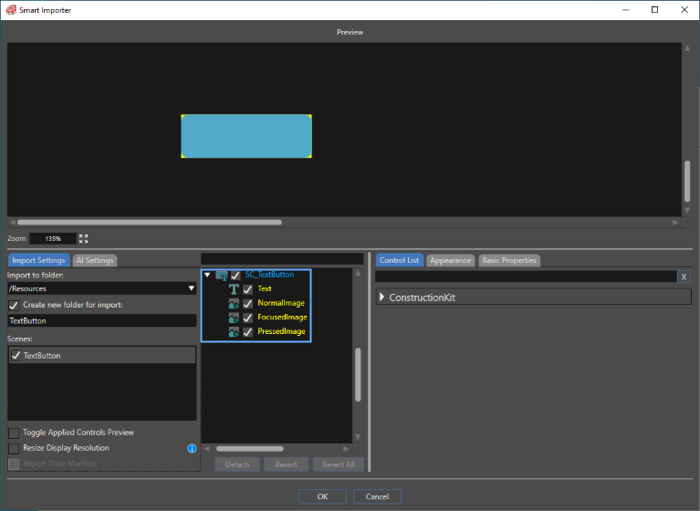Screen dimensions: 700x511
Task: Click the layer tree scroll right arrow
Action: pyautogui.click(x=346, y=449)
